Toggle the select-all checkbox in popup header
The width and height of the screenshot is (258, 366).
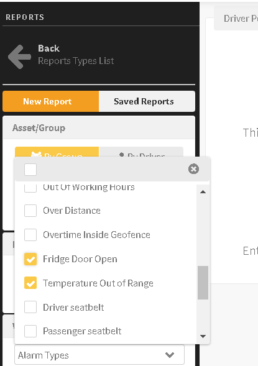30,170
